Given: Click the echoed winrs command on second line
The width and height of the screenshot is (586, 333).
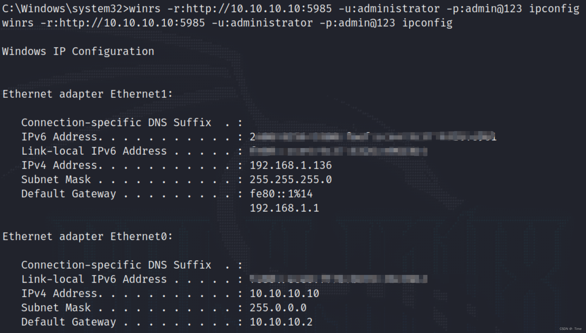Looking at the screenshot, I should (x=227, y=23).
